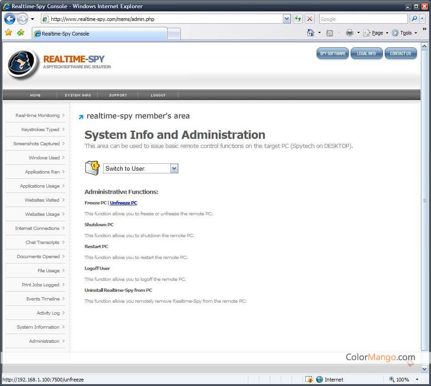This screenshot has width=431, height=386.
Task: Click the Internet zone globe icon
Action: click(x=319, y=379)
